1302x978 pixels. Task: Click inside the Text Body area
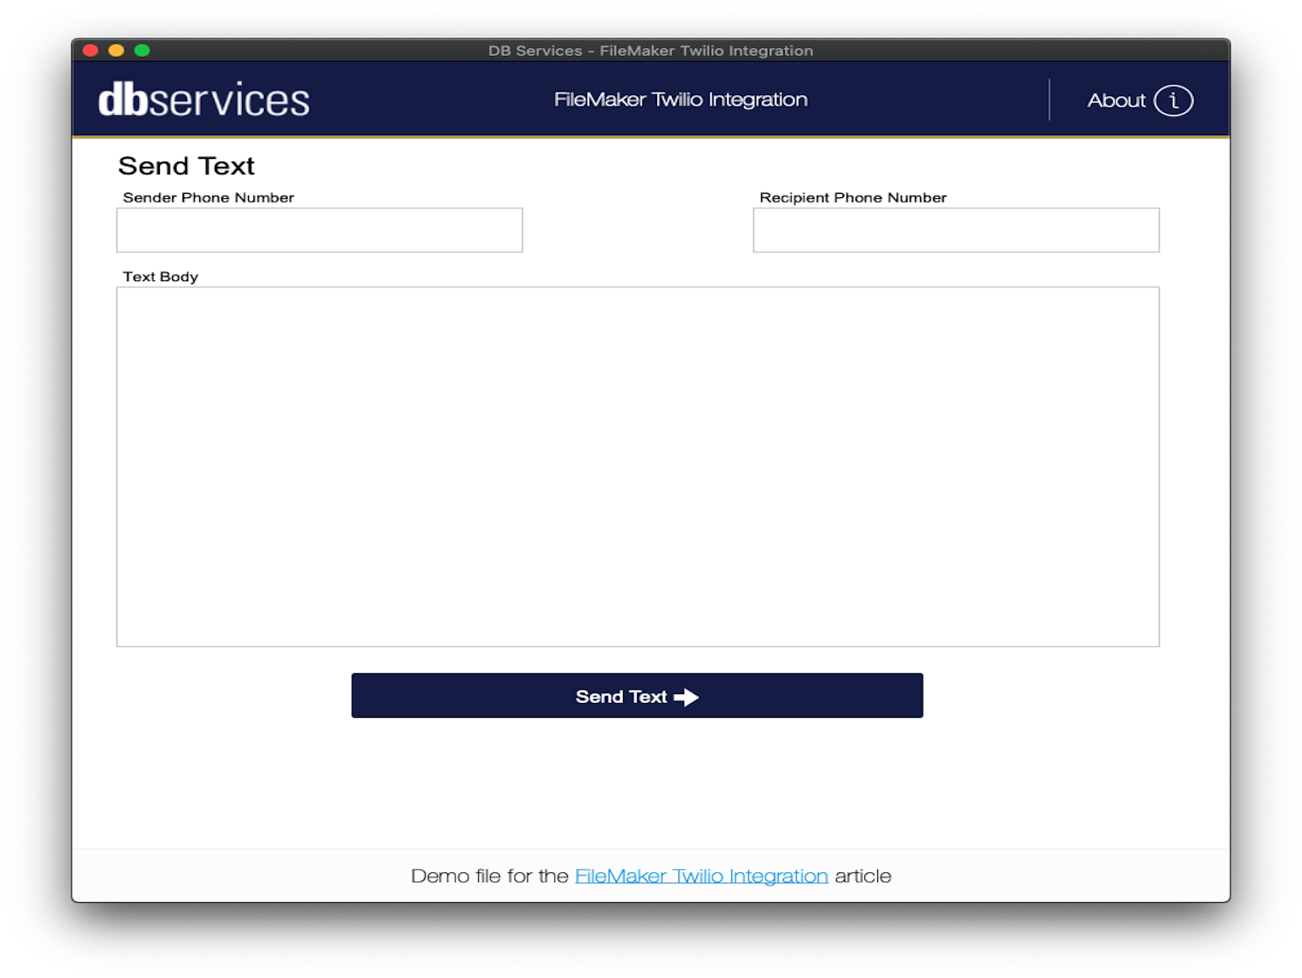tap(638, 467)
